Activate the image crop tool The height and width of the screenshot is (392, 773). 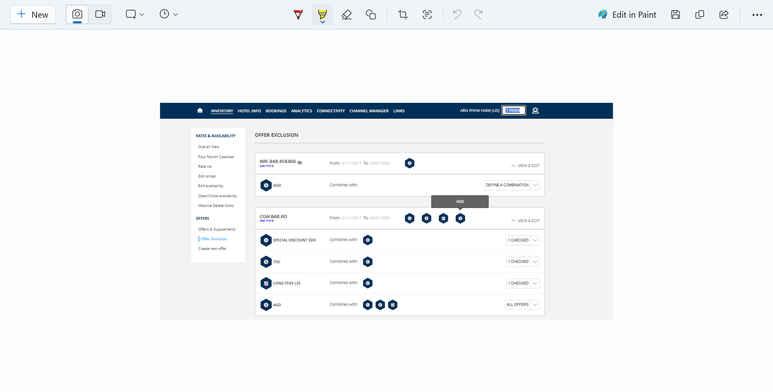[403, 14]
